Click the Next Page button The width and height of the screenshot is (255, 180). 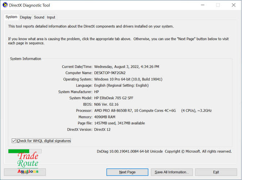pos(127,172)
